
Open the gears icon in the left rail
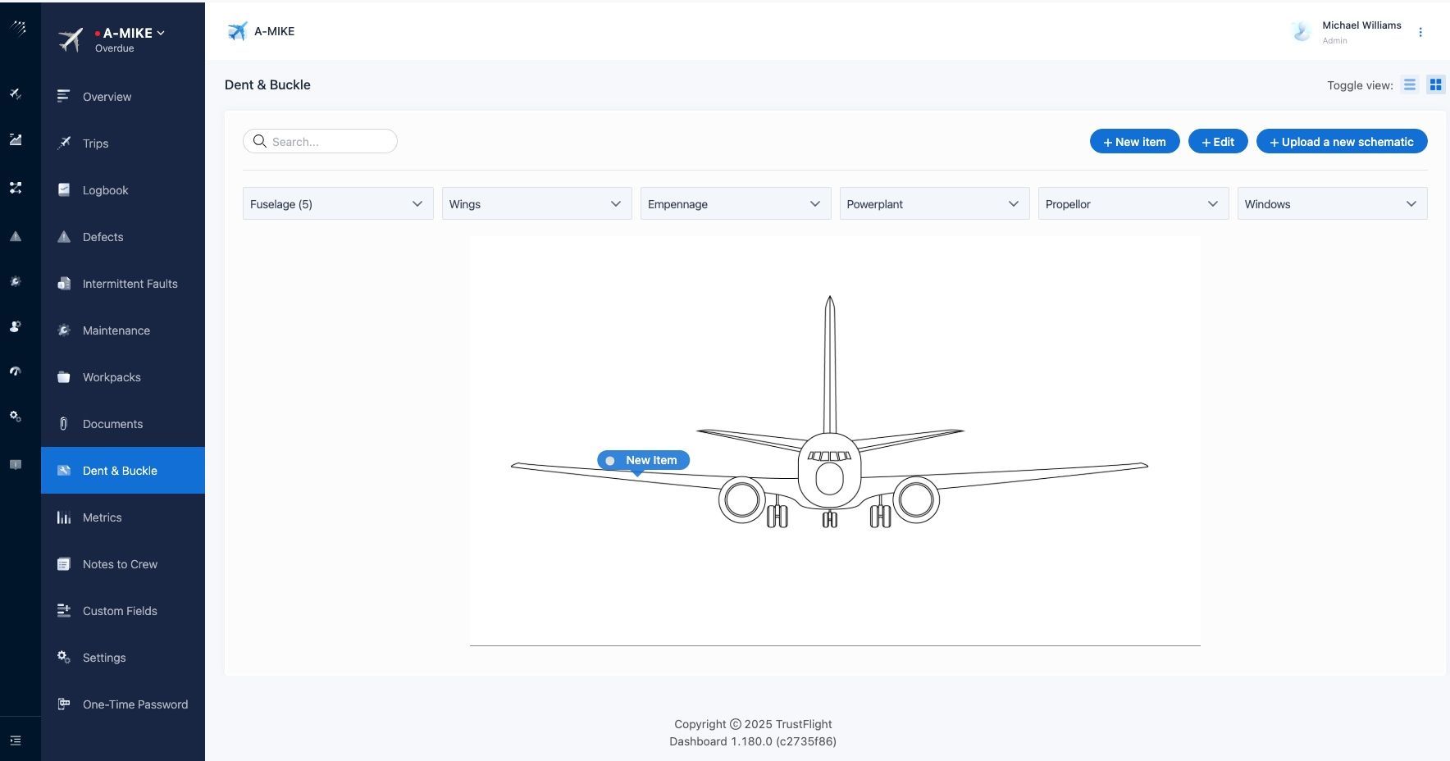coord(16,417)
